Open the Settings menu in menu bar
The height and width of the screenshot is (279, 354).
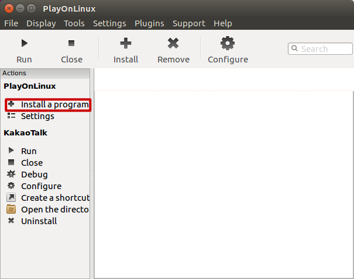(109, 23)
